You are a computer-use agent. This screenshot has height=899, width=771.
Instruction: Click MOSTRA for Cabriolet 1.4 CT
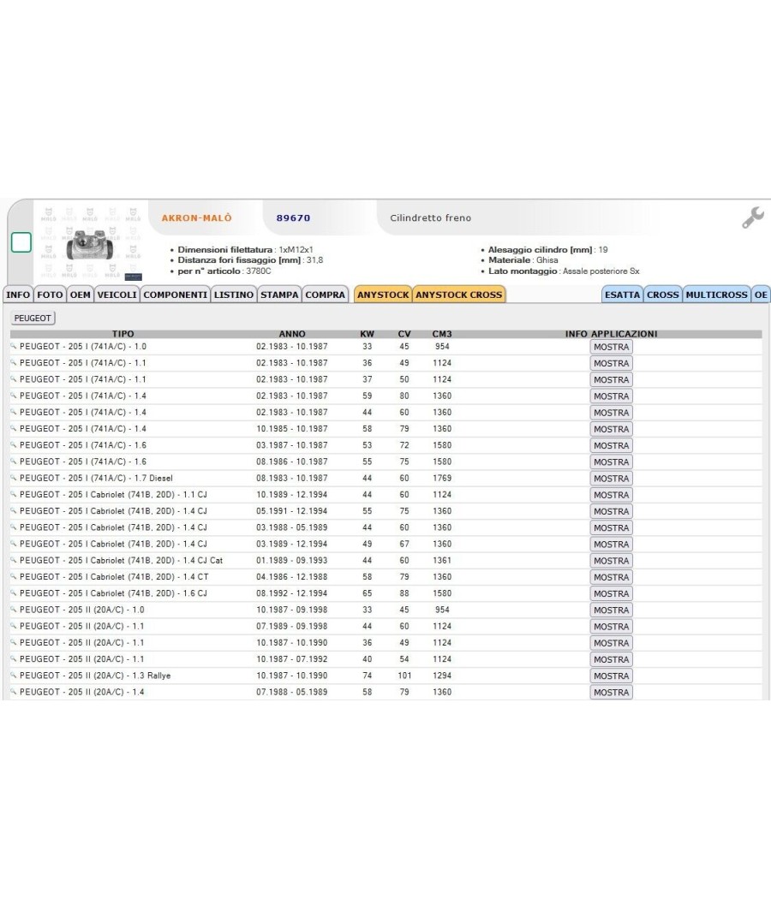click(x=612, y=577)
